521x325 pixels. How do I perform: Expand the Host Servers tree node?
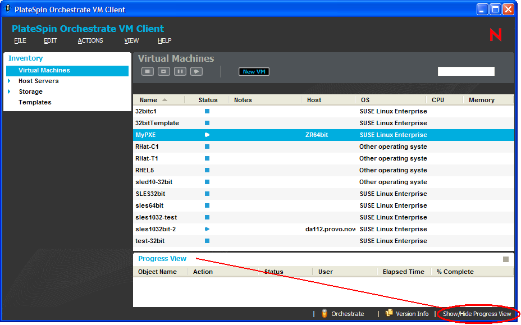[x=10, y=81]
